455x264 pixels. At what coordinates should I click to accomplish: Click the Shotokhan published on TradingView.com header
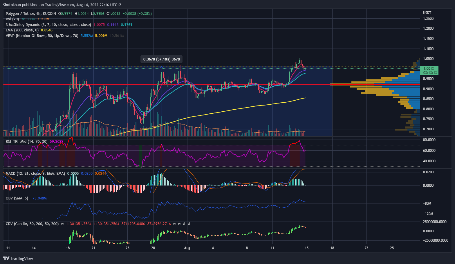point(62,5)
